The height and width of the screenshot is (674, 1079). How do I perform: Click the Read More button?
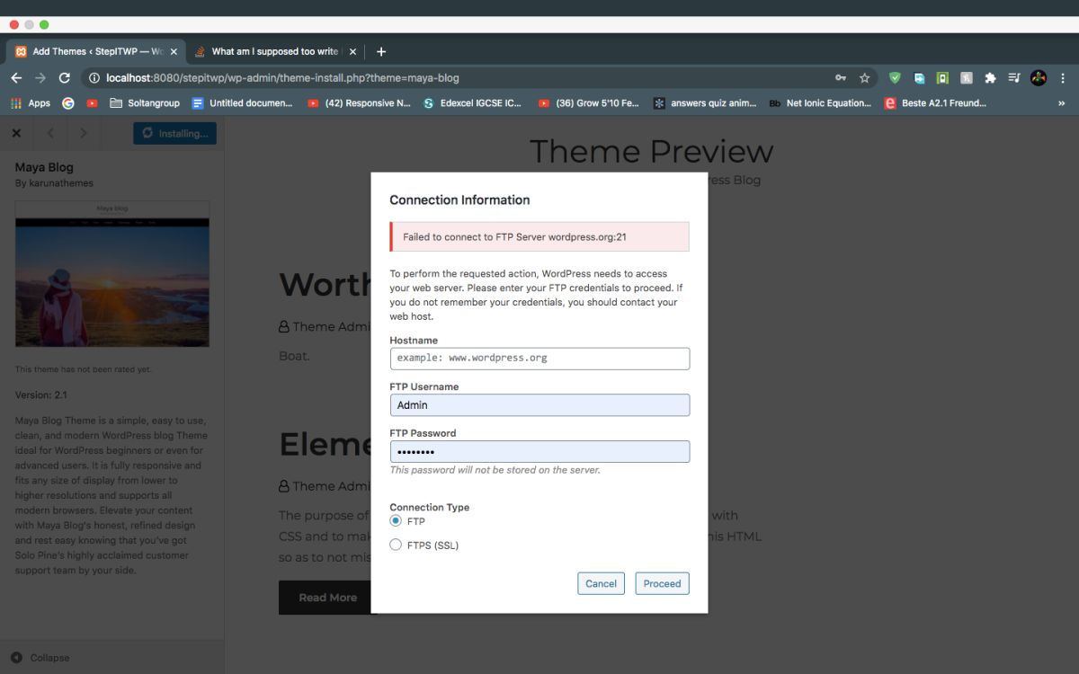[x=325, y=598]
